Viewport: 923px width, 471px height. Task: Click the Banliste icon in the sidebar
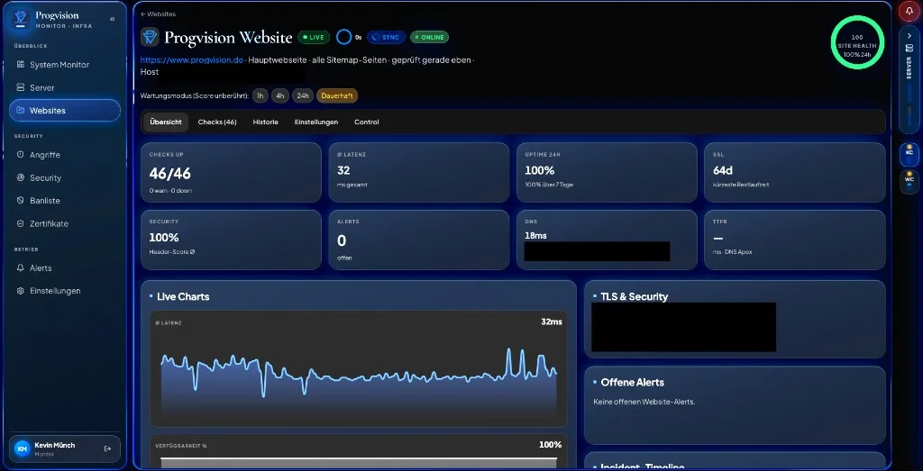21,201
